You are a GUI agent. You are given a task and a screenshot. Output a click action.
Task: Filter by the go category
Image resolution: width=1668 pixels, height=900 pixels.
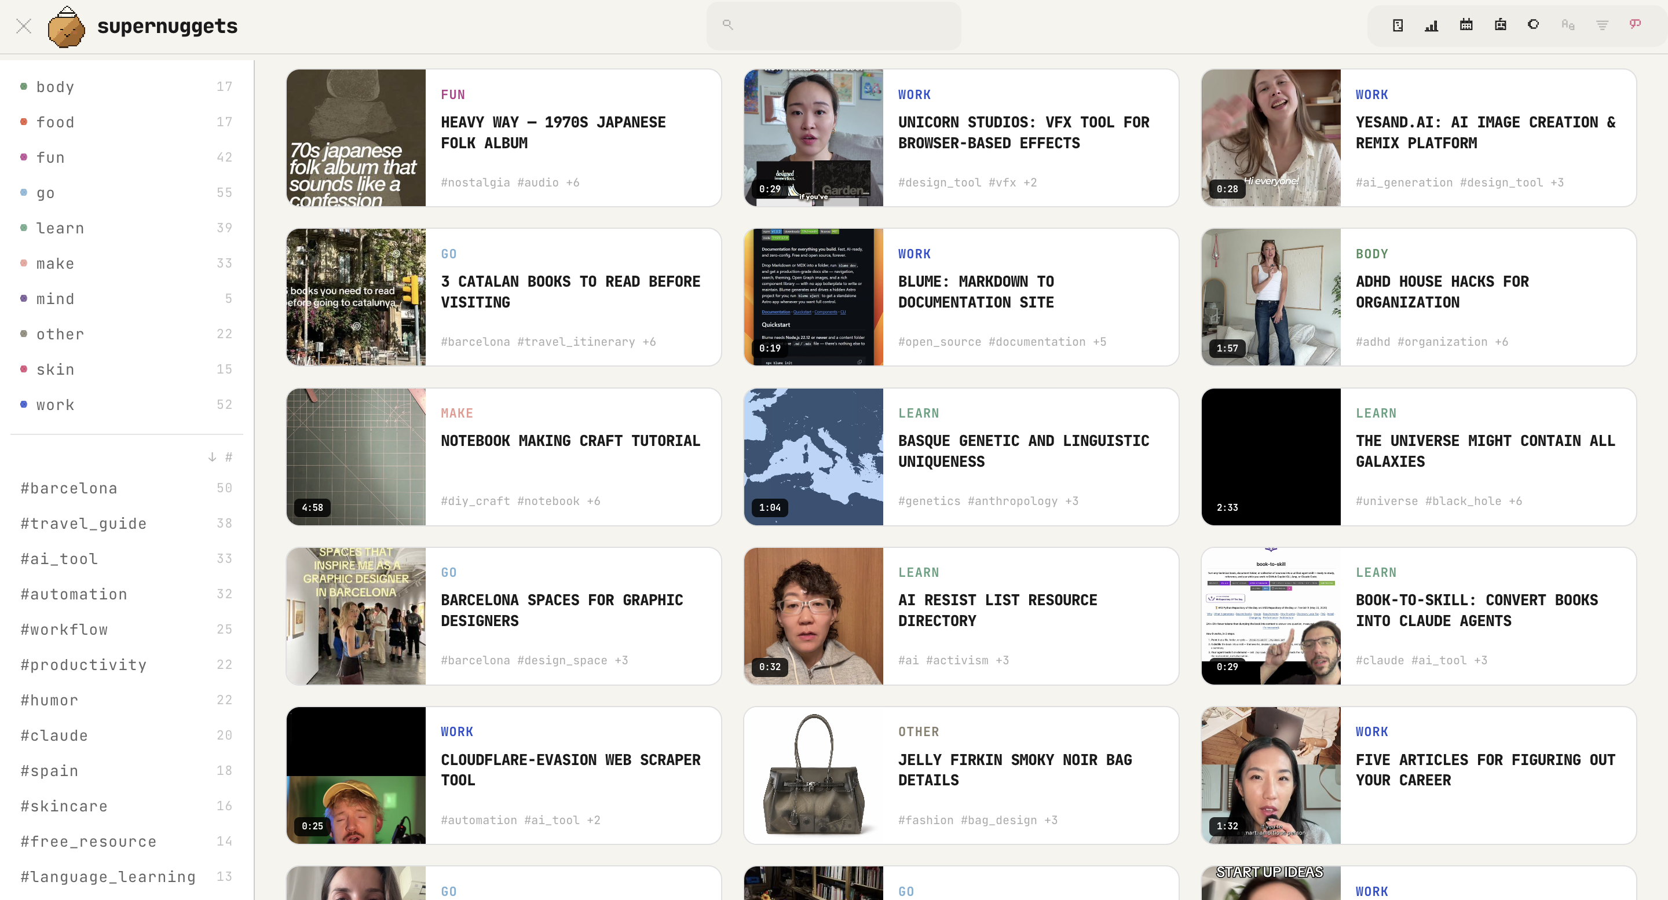click(126, 192)
